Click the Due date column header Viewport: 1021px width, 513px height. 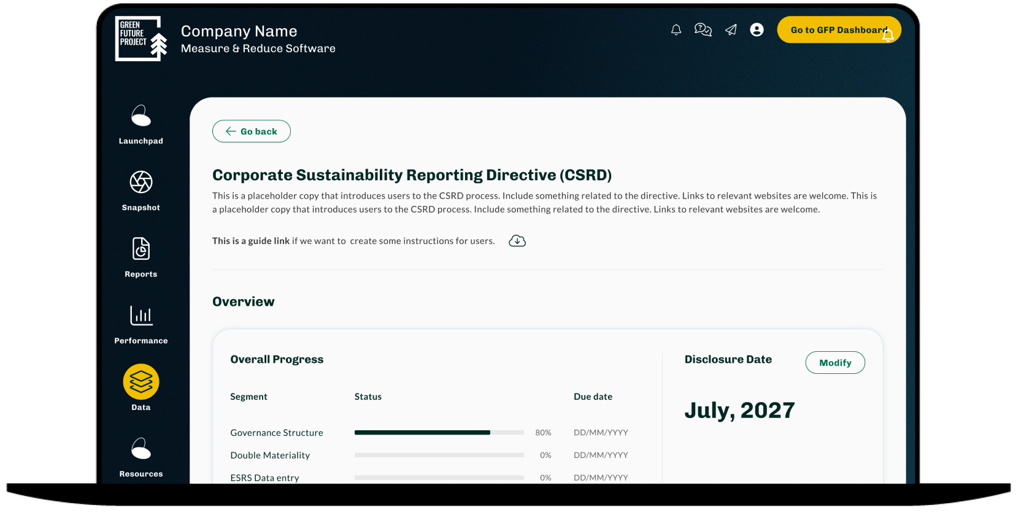[593, 397]
